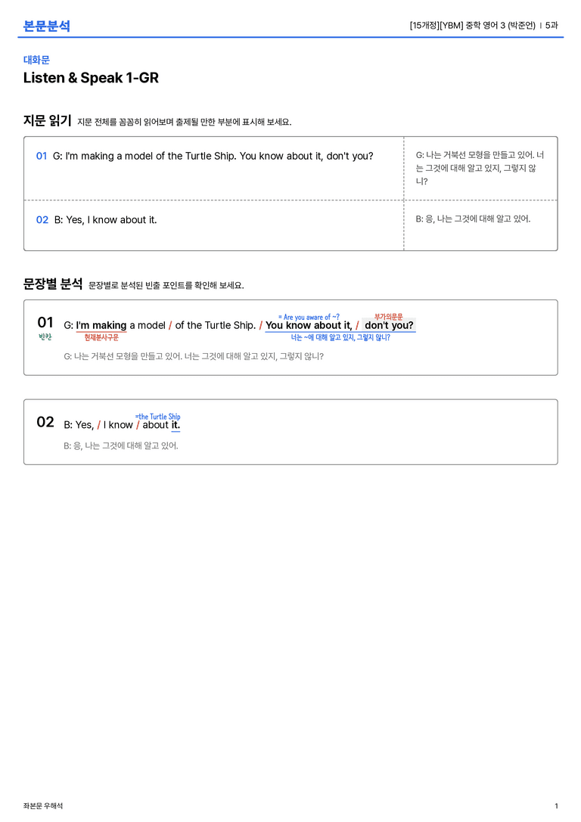The image size is (581, 822).
Task: Click the red 부가의문문 annotation
Action: pyautogui.click(x=389, y=317)
